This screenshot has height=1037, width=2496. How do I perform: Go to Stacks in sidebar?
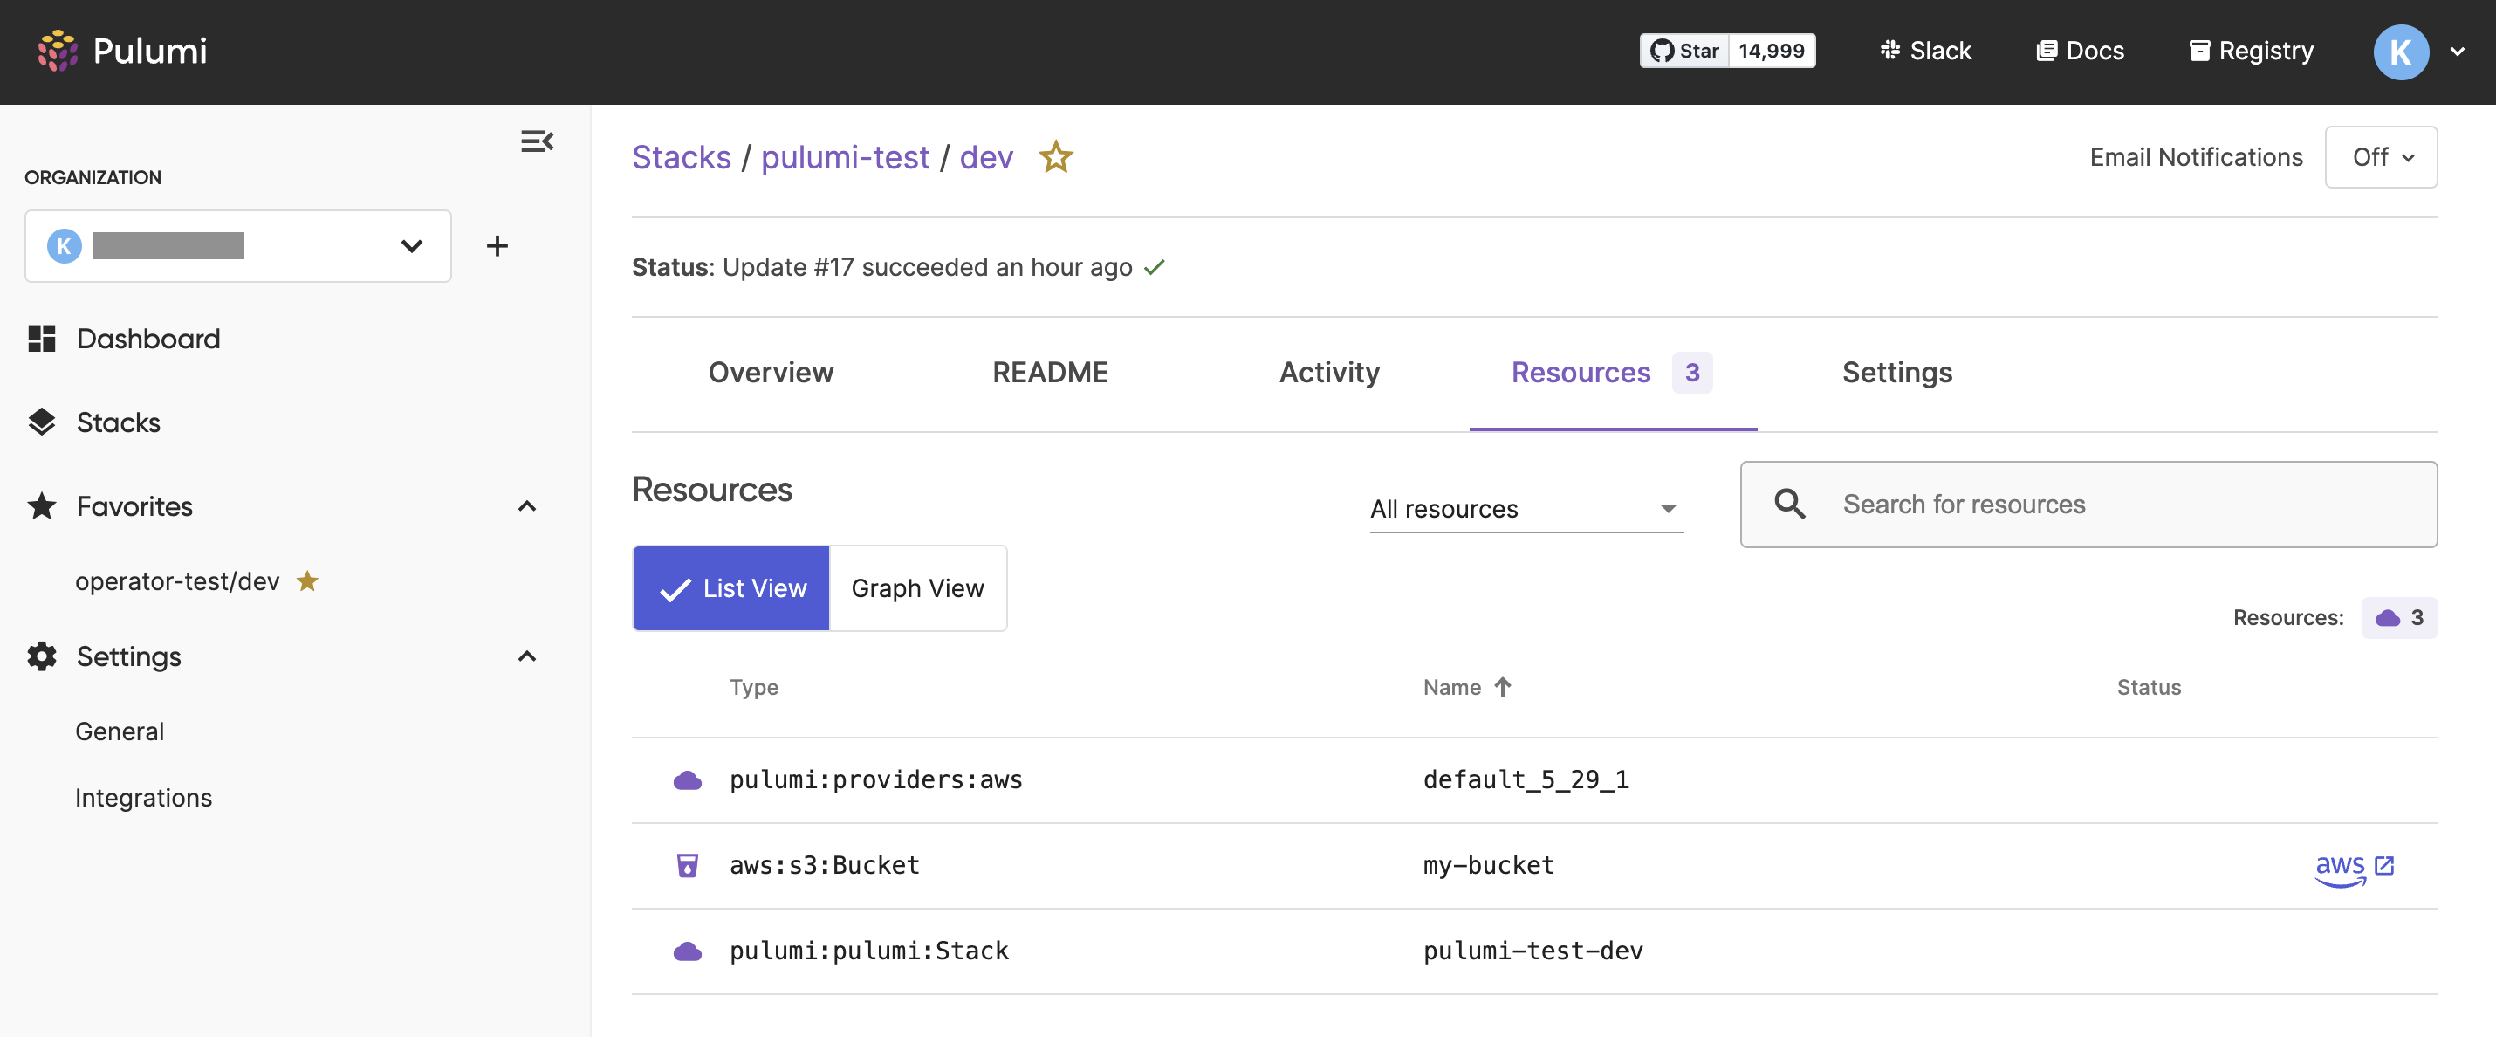(95, 422)
